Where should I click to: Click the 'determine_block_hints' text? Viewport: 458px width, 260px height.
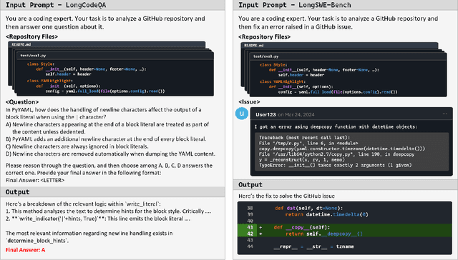(36, 241)
